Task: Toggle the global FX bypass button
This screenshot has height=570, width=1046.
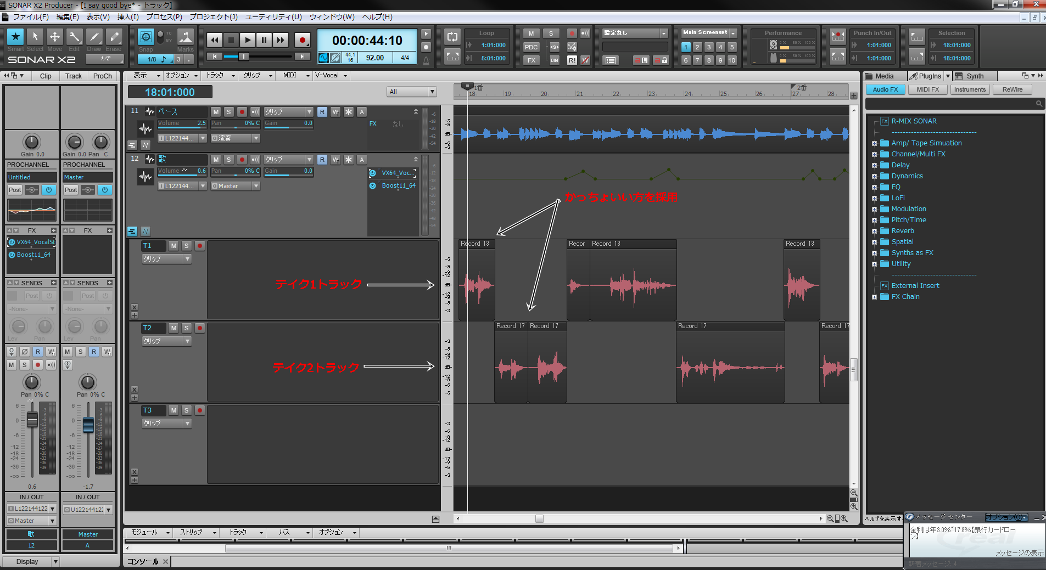Action: pos(531,60)
